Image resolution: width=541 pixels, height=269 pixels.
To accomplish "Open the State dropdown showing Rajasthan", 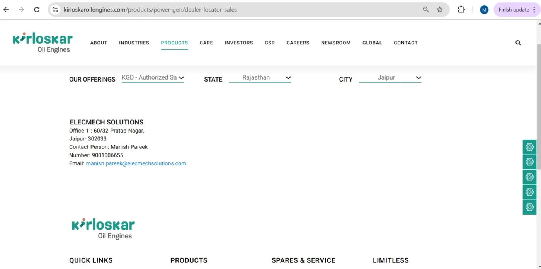I will (260, 78).
